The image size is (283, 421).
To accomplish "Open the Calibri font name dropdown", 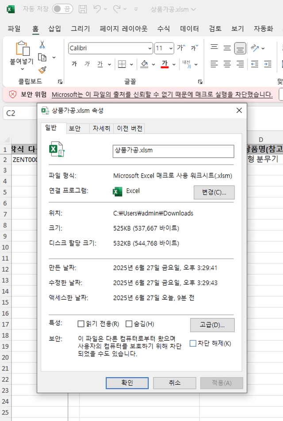I will pyautogui.click(x=150, y=48).
